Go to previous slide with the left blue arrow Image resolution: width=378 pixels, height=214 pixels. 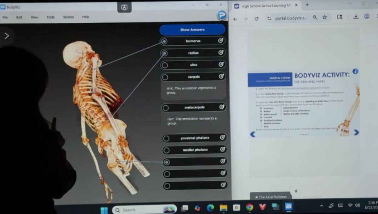(252, 134)
